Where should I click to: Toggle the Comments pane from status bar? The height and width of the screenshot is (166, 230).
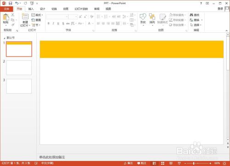tap(142, 163)
